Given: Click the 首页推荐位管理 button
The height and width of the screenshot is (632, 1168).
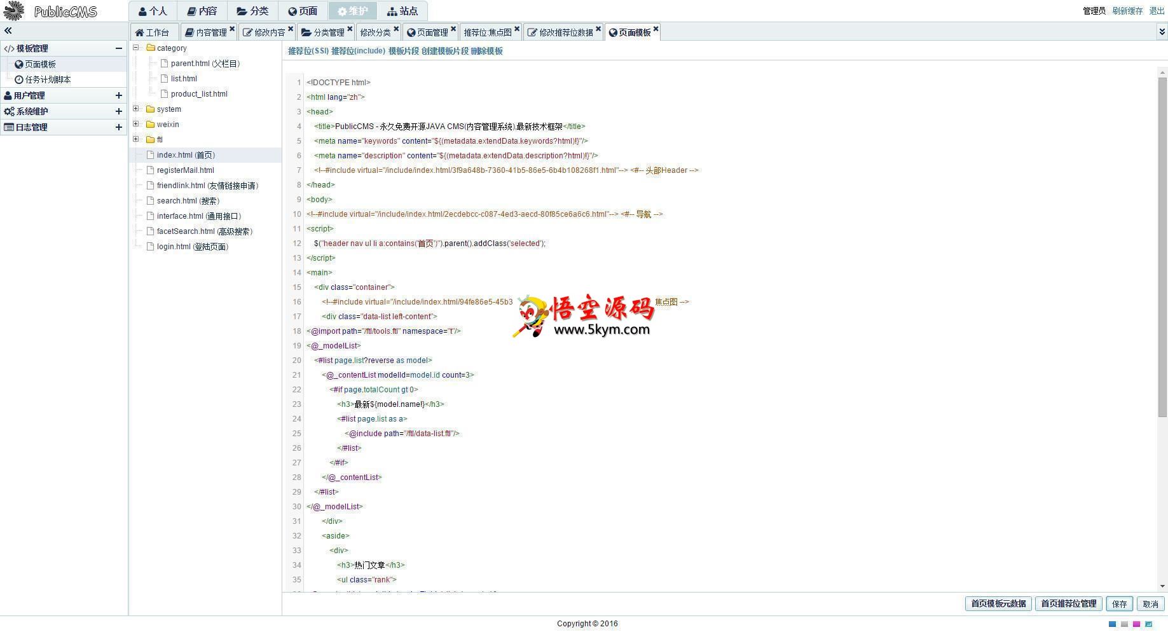Looking at the screenshot, I should click(x=1069, y=604).
